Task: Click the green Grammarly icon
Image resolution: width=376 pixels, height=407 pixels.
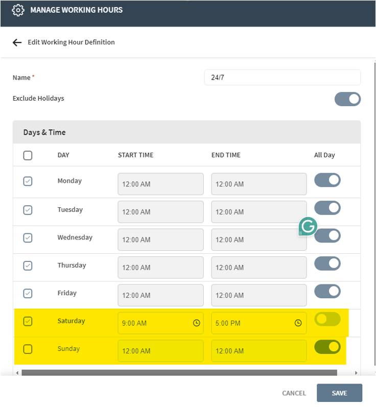Action: pos(308,226)
